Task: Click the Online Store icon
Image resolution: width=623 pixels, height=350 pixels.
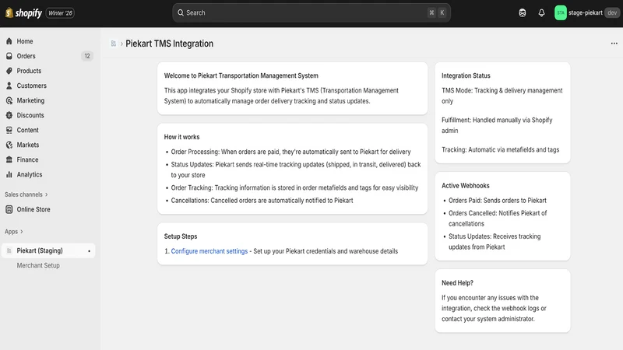Action: 9,209
